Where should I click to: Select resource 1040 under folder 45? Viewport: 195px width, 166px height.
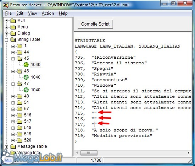point(35,65)
